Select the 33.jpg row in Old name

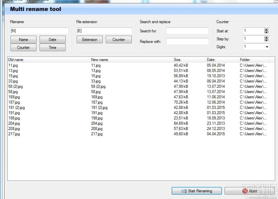tap(13, 81)
